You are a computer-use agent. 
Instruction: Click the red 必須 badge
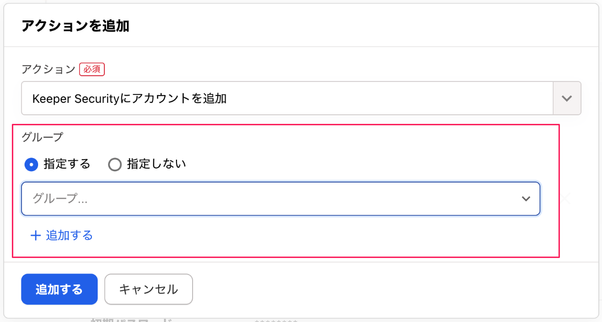point(92,69)
